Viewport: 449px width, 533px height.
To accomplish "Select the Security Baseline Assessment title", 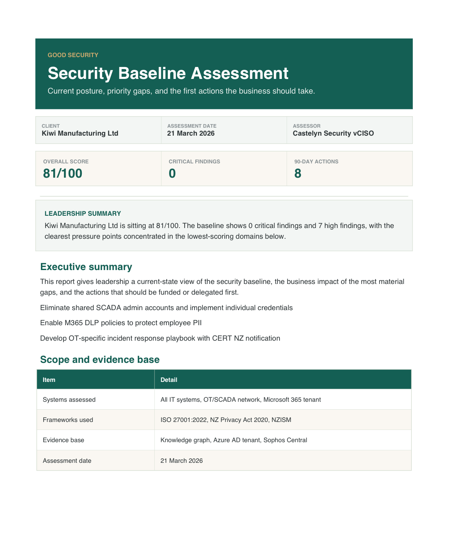I will 168,74.
